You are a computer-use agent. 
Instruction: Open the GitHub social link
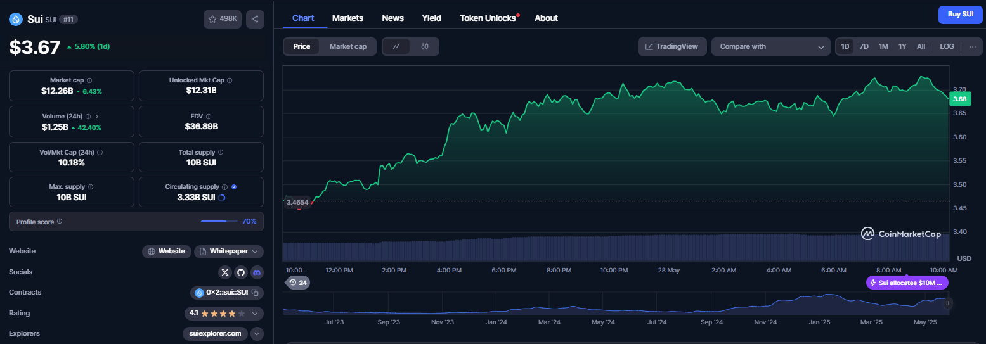point(241,272)
